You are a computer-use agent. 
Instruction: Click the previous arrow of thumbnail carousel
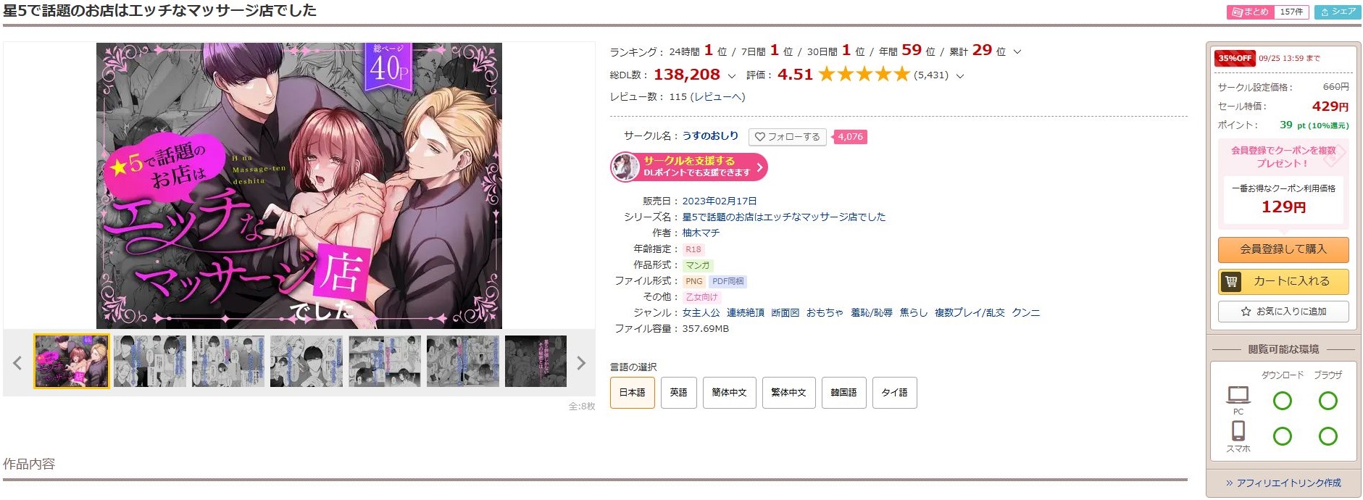point(17,363)
